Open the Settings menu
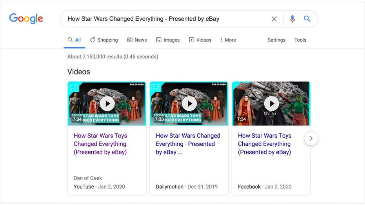 276,40
